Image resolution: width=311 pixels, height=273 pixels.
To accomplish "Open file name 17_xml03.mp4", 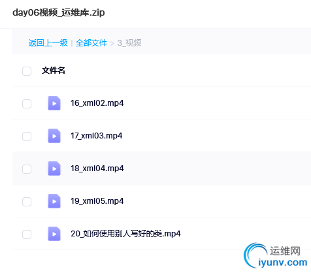I will pyautogui.click(x=97, y=136).
